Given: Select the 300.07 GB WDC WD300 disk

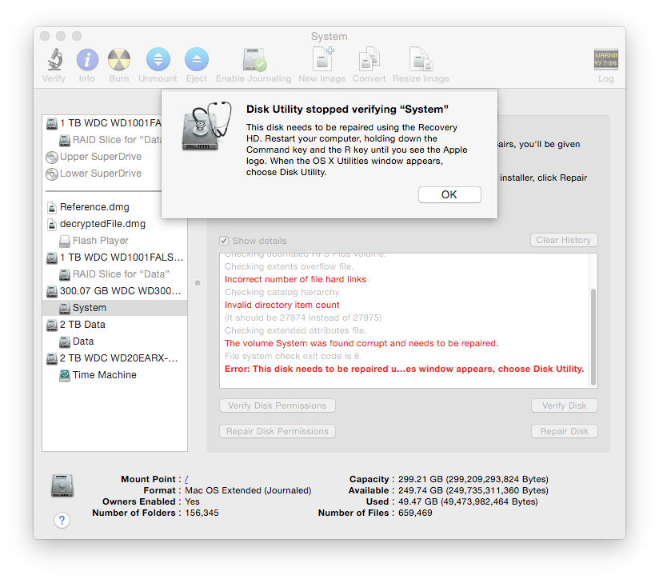Looking at the screenshot, I should (114, 291).
